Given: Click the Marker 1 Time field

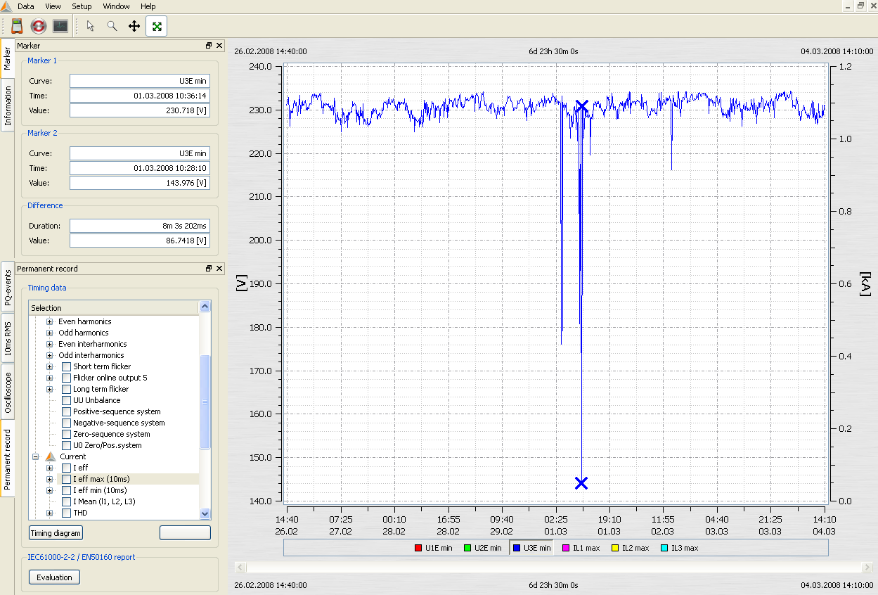Looking at the screenshot, I should point(140,96).
